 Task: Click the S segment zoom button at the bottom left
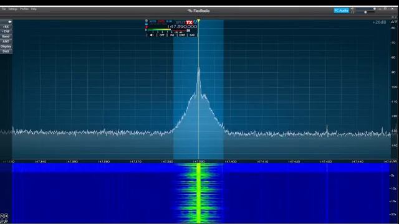(x=2, y=216)
